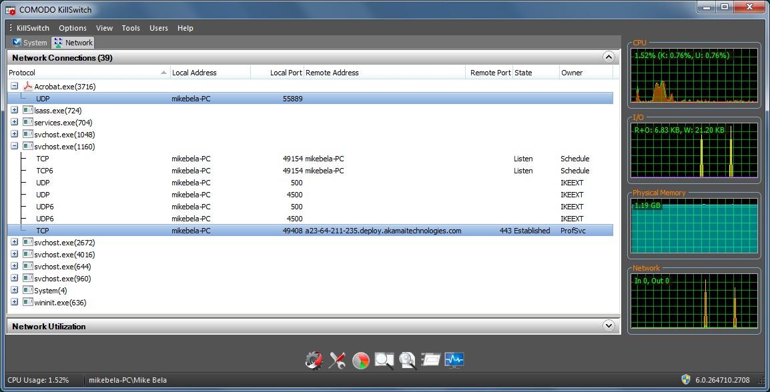The width and height of the screenshot is (770, 392).
Task: Click the System tab icon
Action: tap(17, 42)
